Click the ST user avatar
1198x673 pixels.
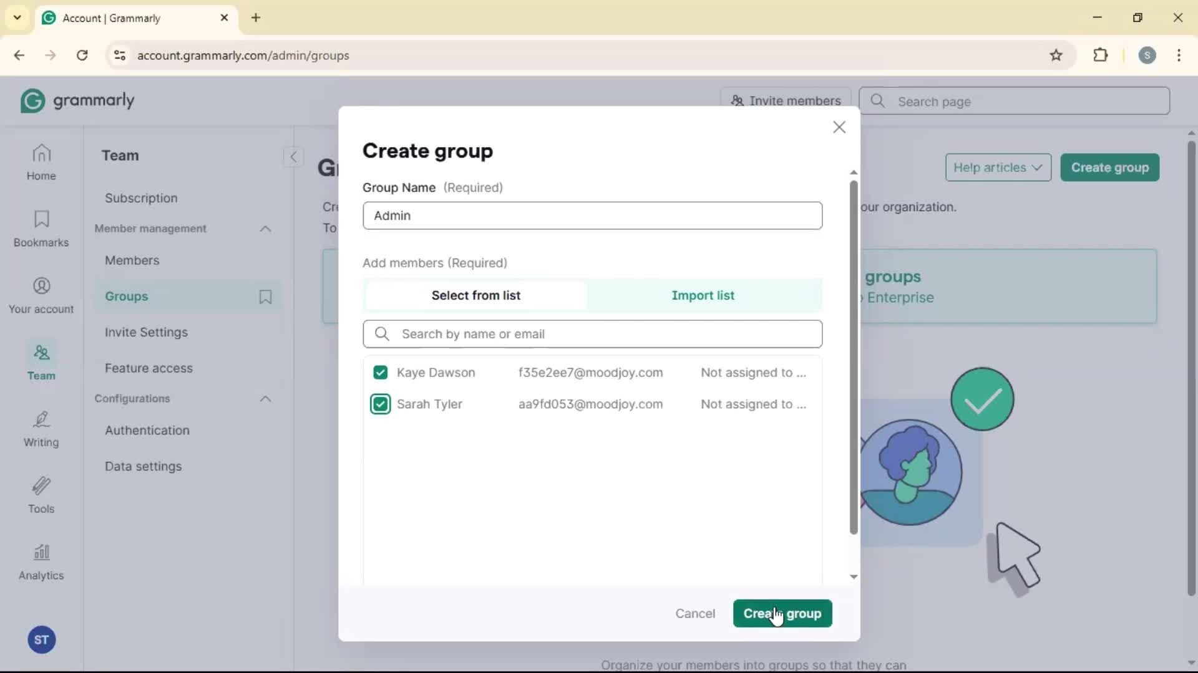pyautogui.click(x=41, y=640)
